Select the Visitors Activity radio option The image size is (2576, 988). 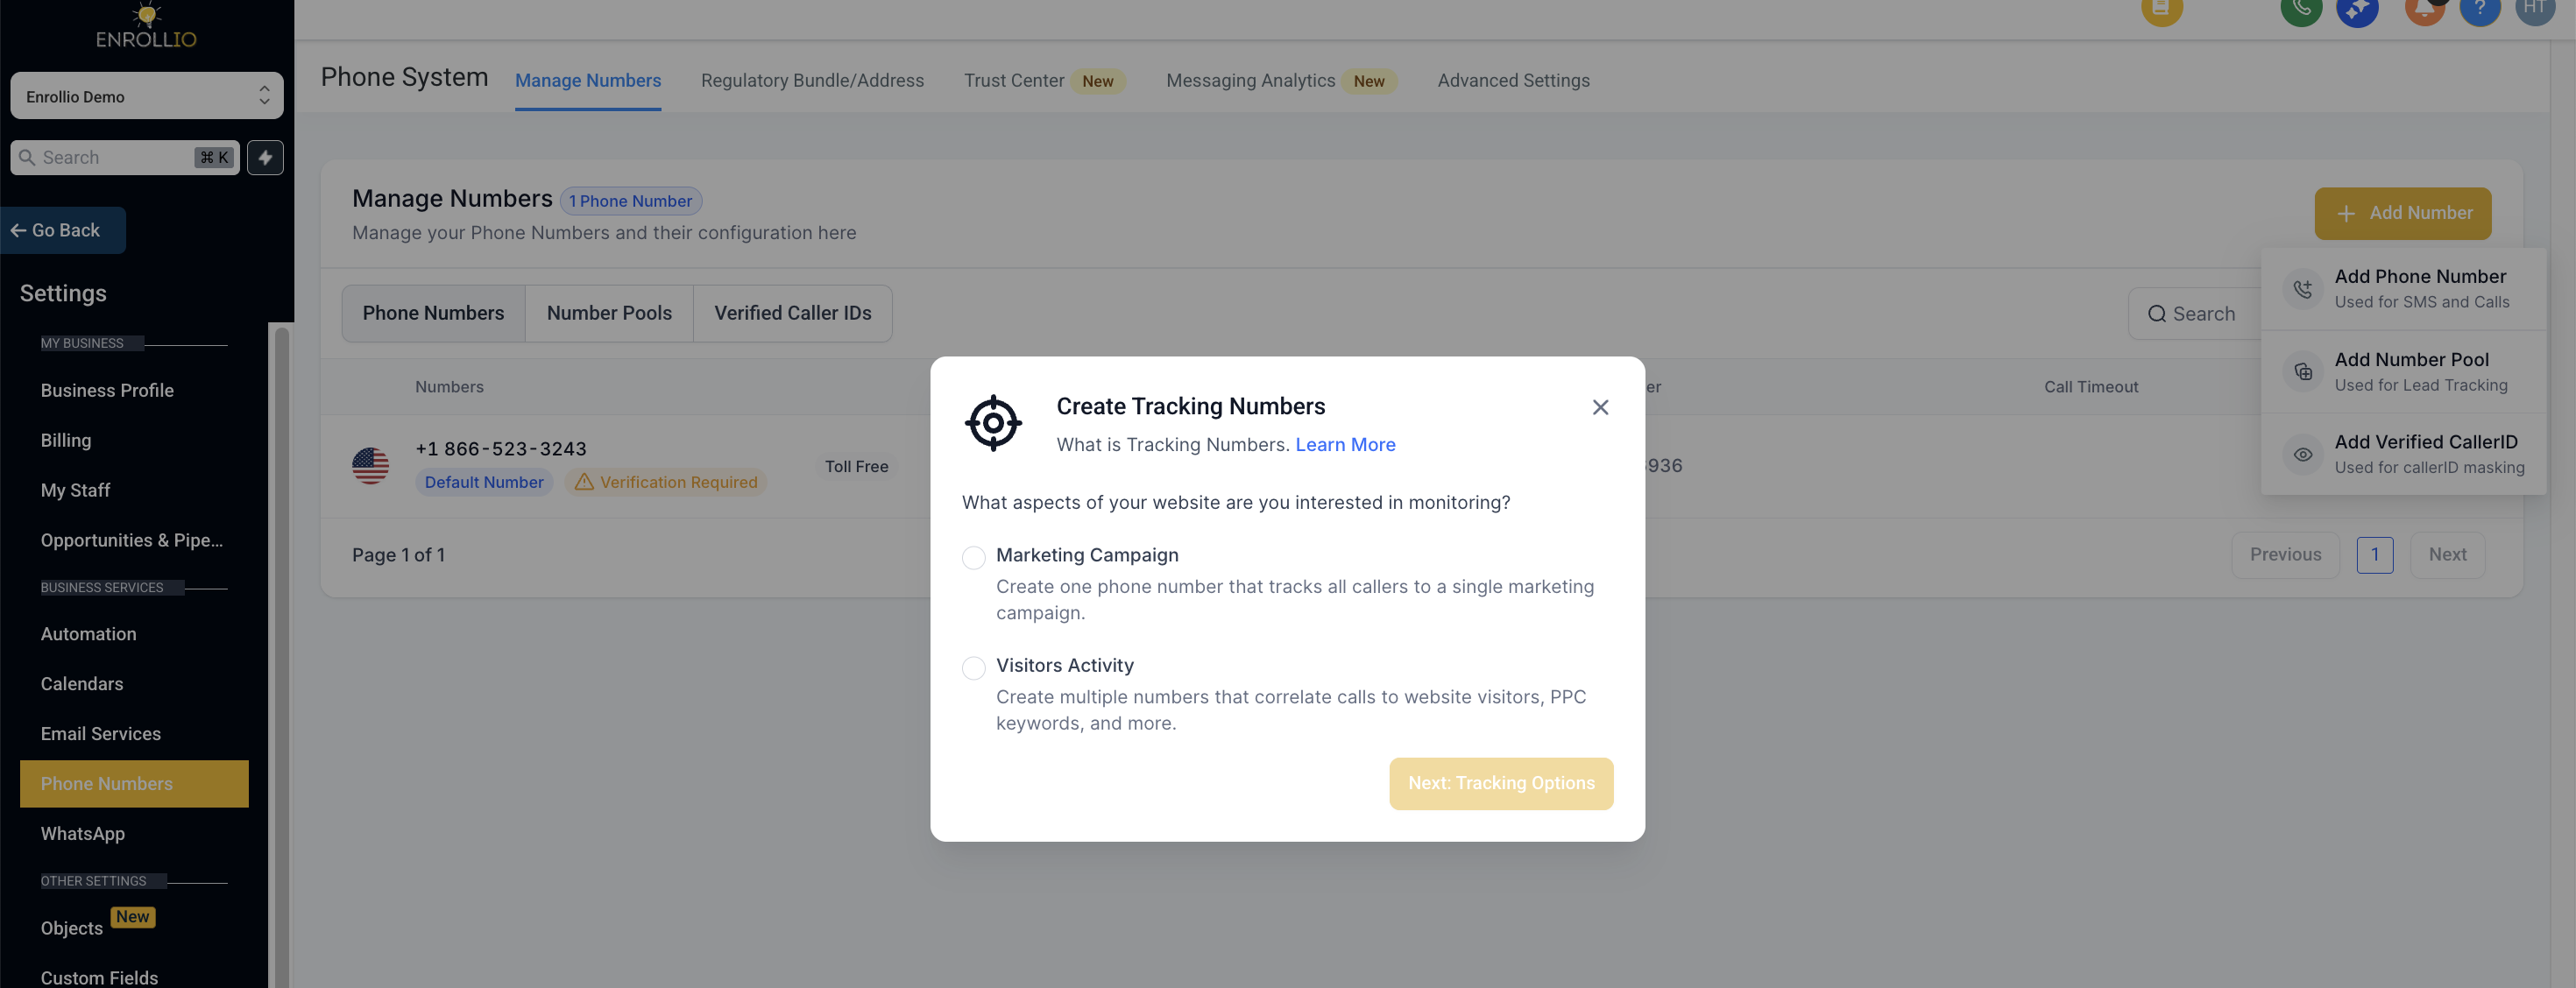coord(973,667)
